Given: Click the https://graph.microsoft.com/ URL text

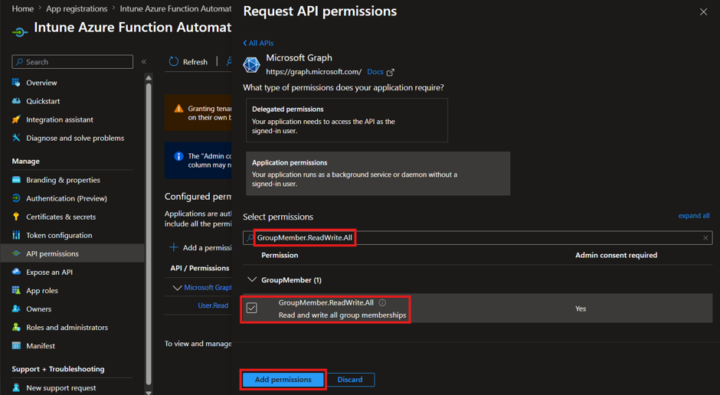Looking at the screenshot, I should pyautogui.click(x=313, y=71).
